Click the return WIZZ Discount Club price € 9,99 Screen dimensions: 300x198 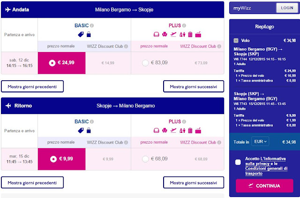coord(108,159)
